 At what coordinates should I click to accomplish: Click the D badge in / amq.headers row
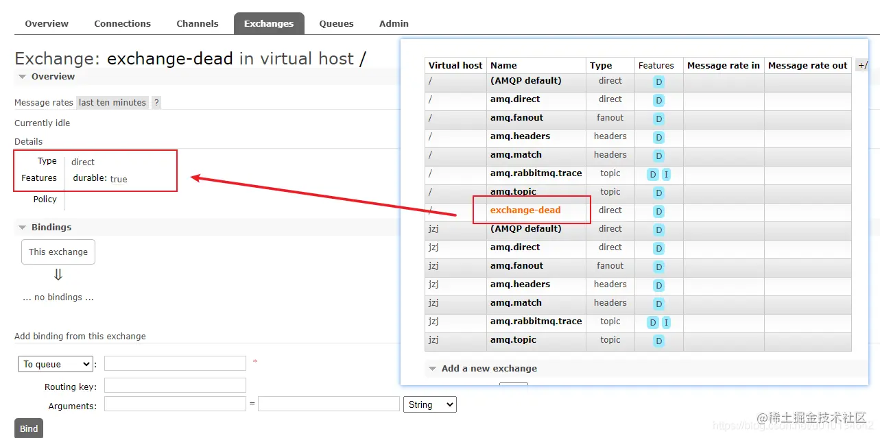[658, 137]
